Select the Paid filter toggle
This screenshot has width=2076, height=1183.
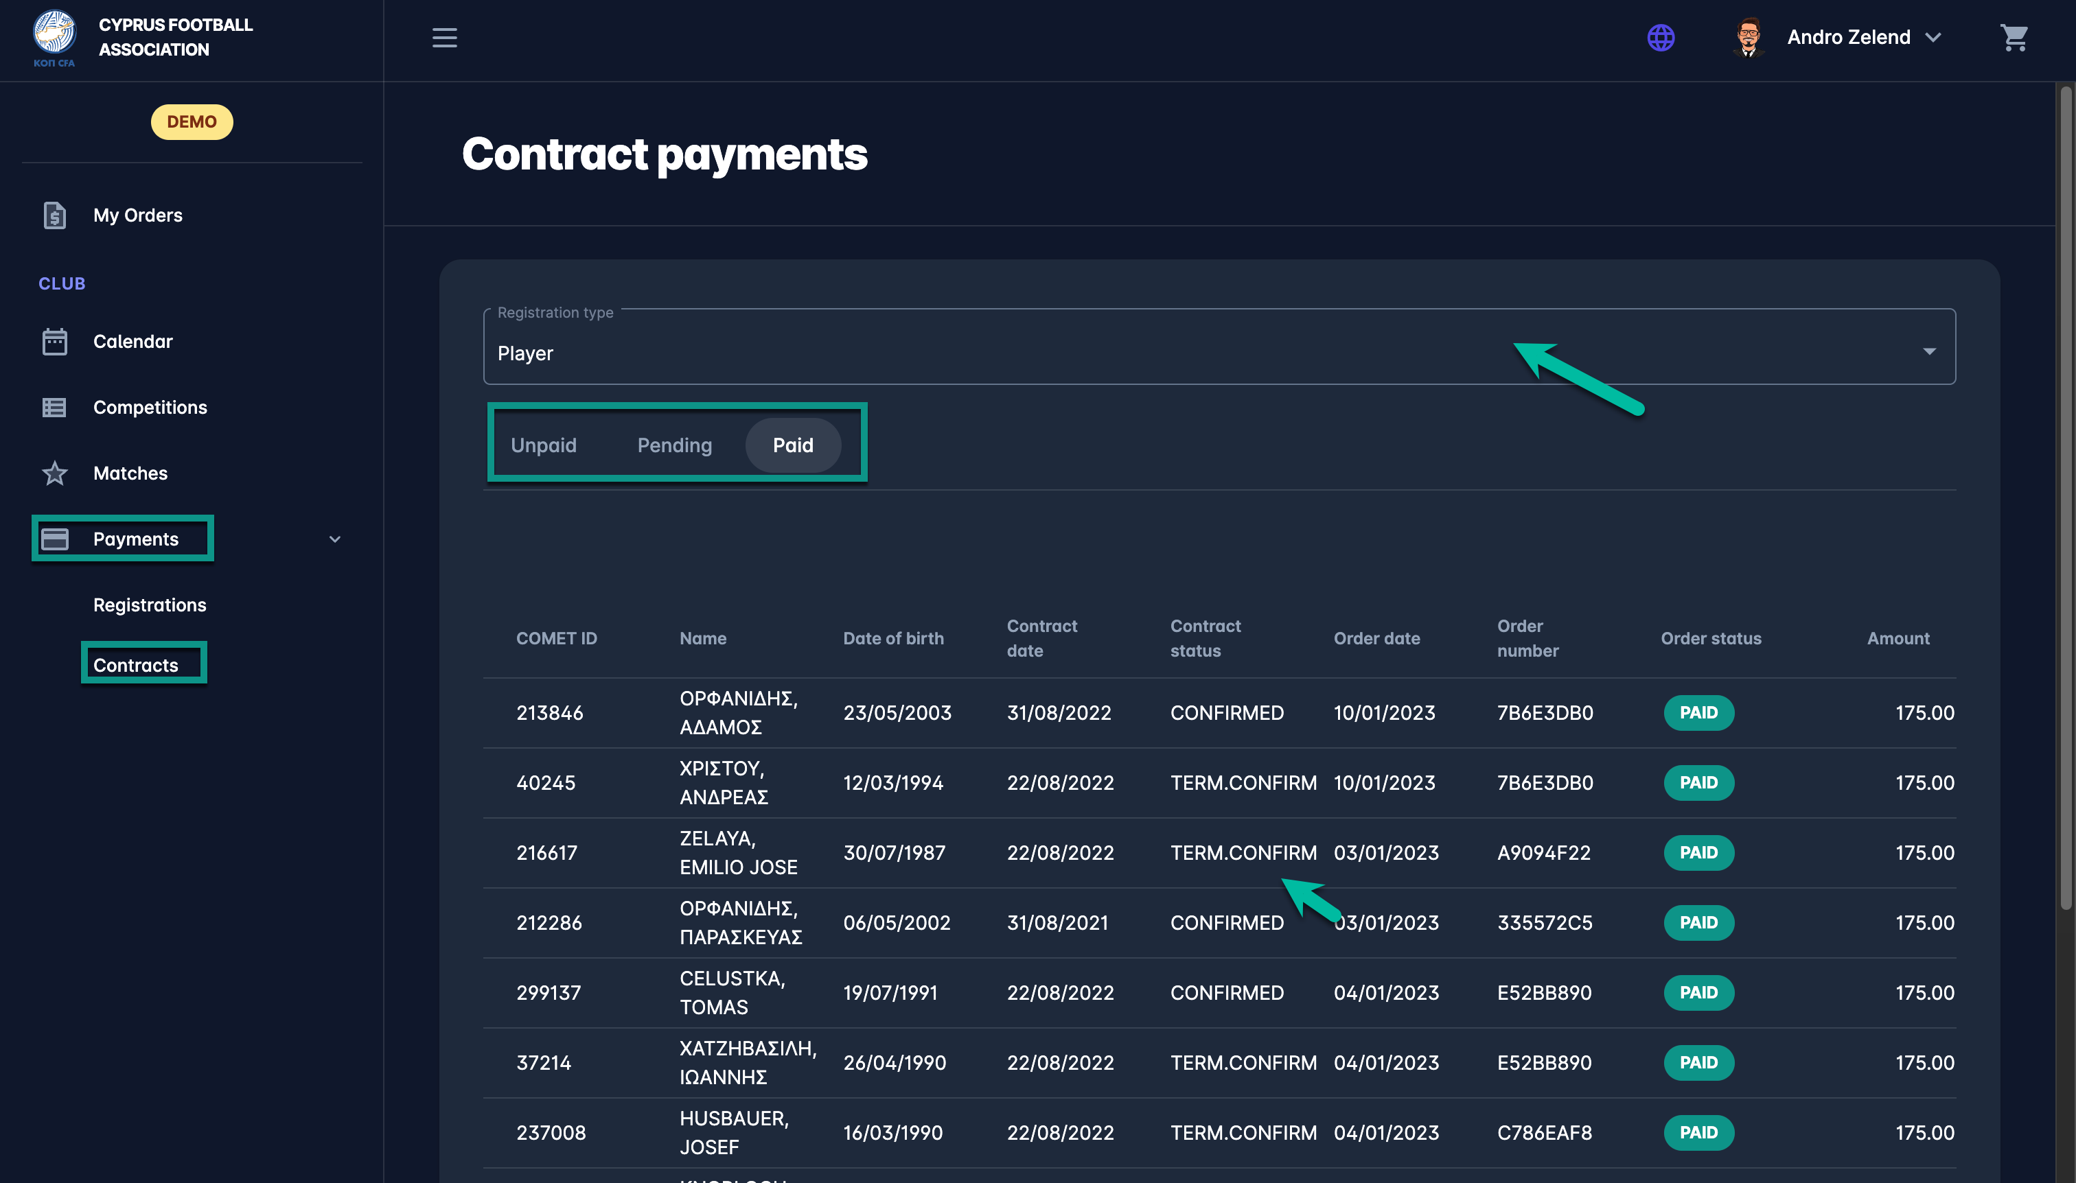(x=792, y=445)
